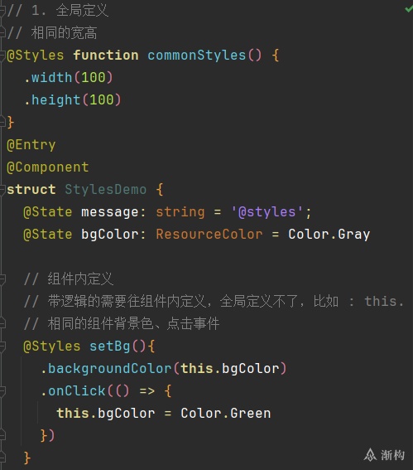This screenshot has height=470, width=413.
Task: Collapse the setBg styles fold marker
Action: (x=2, y=346)
